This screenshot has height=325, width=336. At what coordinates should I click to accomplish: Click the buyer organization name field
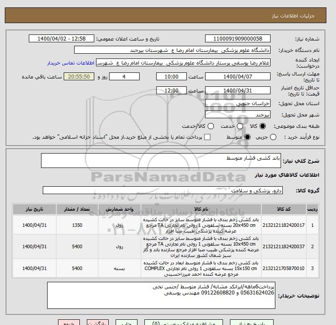coord(172,50)
